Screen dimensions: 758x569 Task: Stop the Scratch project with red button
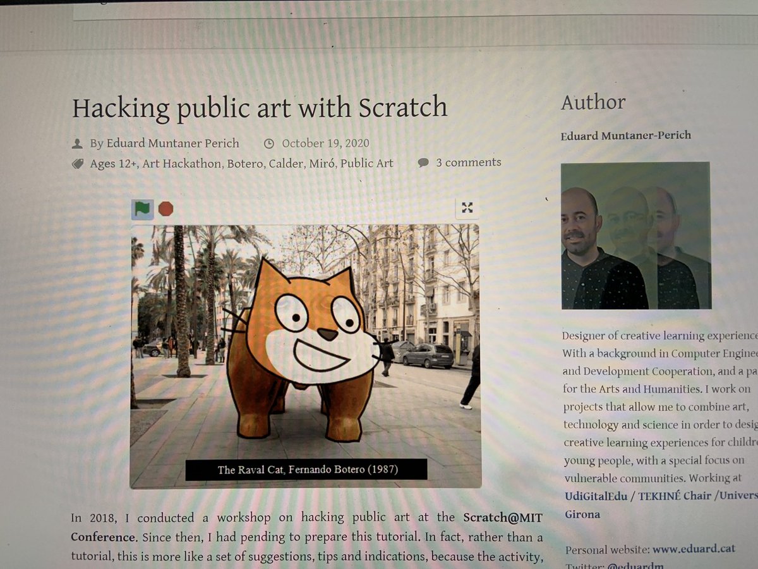pyautogui.click(x=165, y=209)
